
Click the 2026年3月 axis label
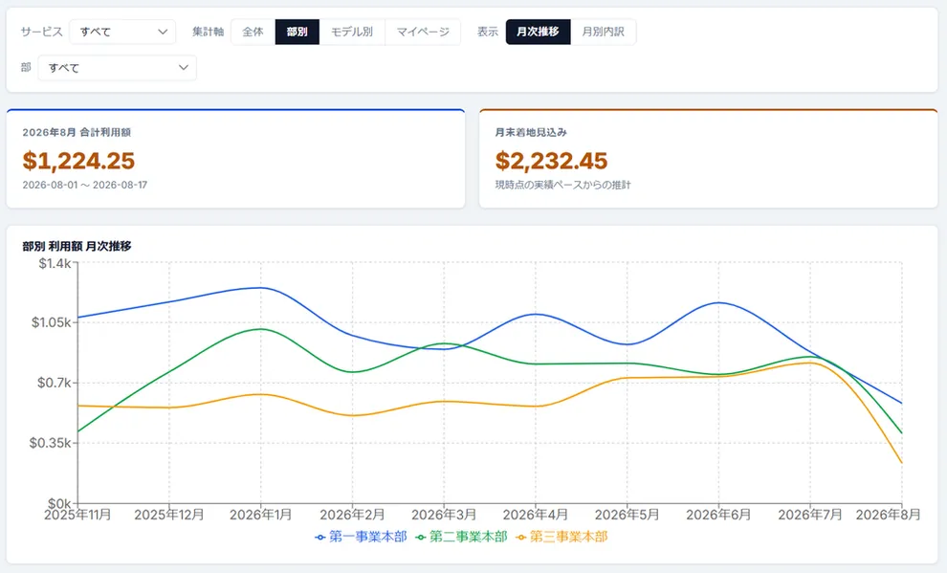444,515
